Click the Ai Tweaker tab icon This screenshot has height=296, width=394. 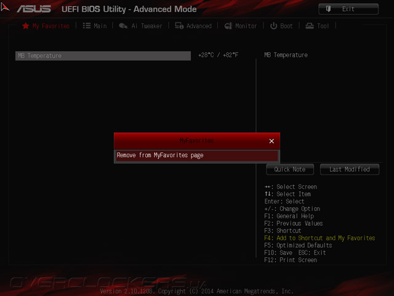[x=123, y=26]
